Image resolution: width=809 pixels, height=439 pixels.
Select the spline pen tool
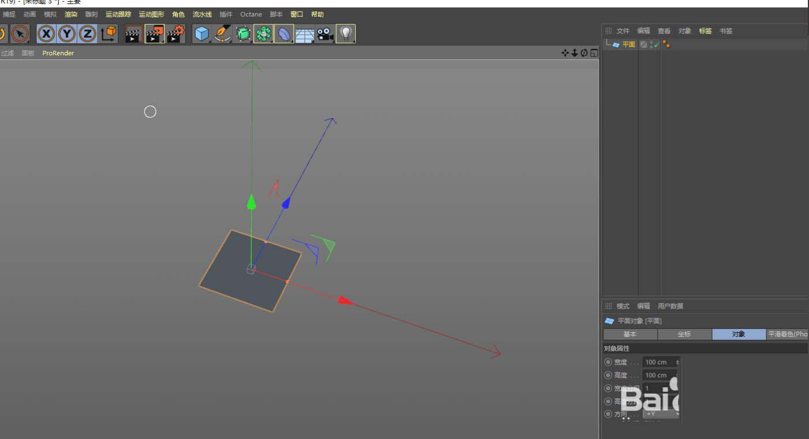222,35
